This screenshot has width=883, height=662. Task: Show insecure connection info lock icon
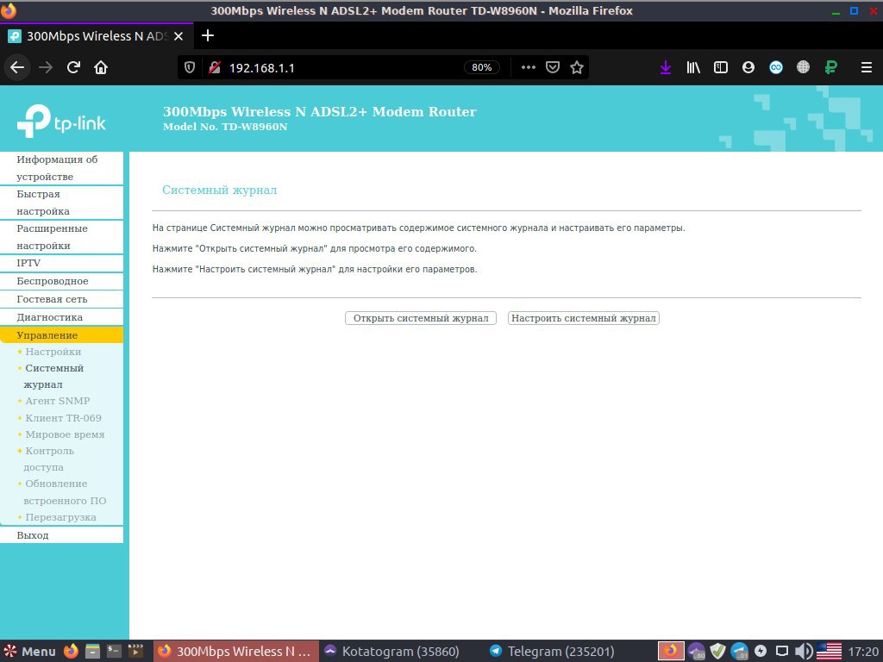[214, 67]
